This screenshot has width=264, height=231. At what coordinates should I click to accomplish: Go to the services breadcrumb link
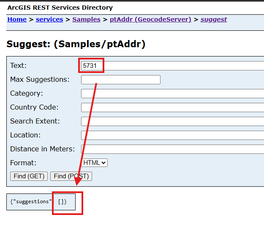49,19
